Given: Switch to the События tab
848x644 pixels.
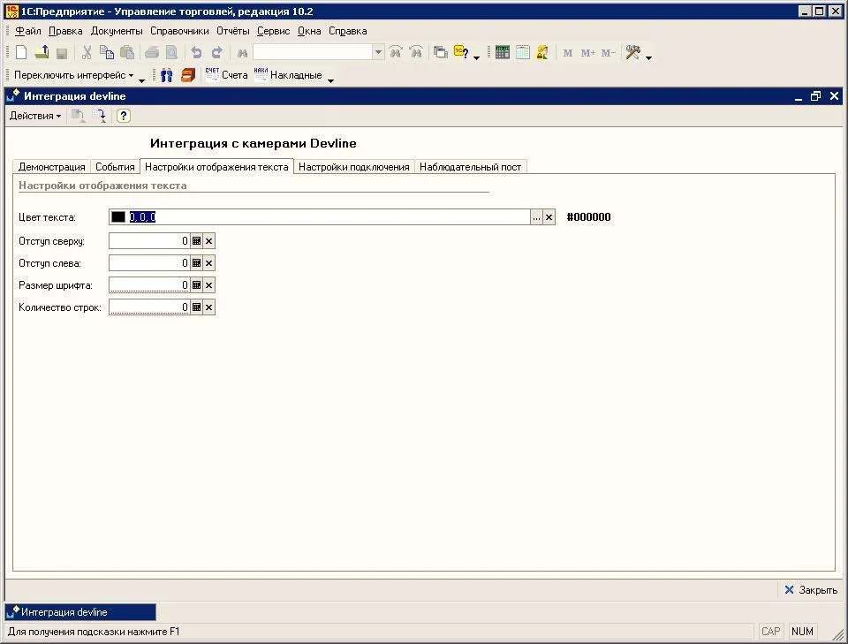Looking at the screenshot, I should click(x=115, y=167).
